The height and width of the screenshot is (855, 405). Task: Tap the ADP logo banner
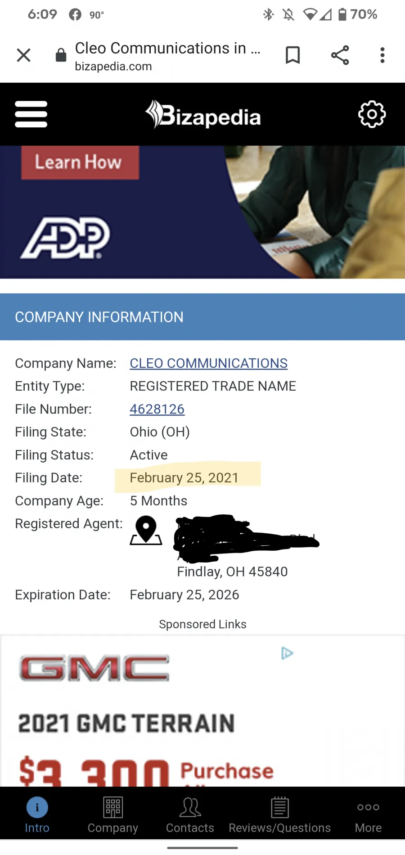[x=65, y=238]
